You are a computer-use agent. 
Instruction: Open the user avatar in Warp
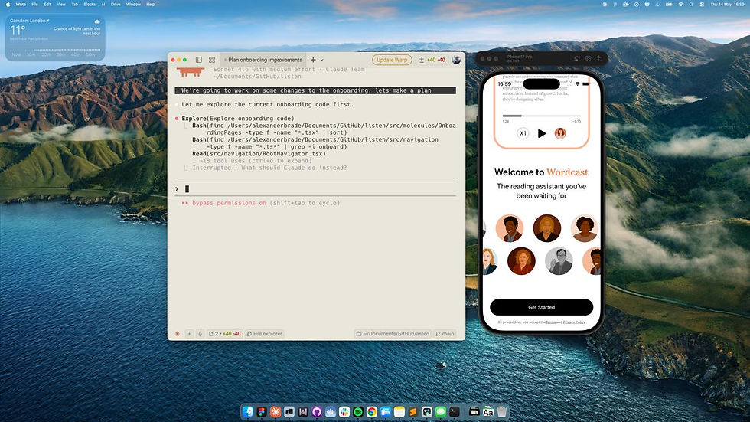coord(456,60)
